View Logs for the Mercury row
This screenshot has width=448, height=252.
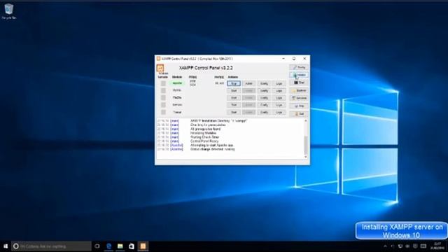279,105
